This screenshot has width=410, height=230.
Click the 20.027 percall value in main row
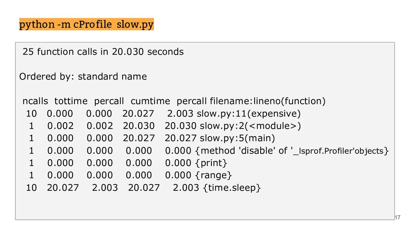click(181, 138)
